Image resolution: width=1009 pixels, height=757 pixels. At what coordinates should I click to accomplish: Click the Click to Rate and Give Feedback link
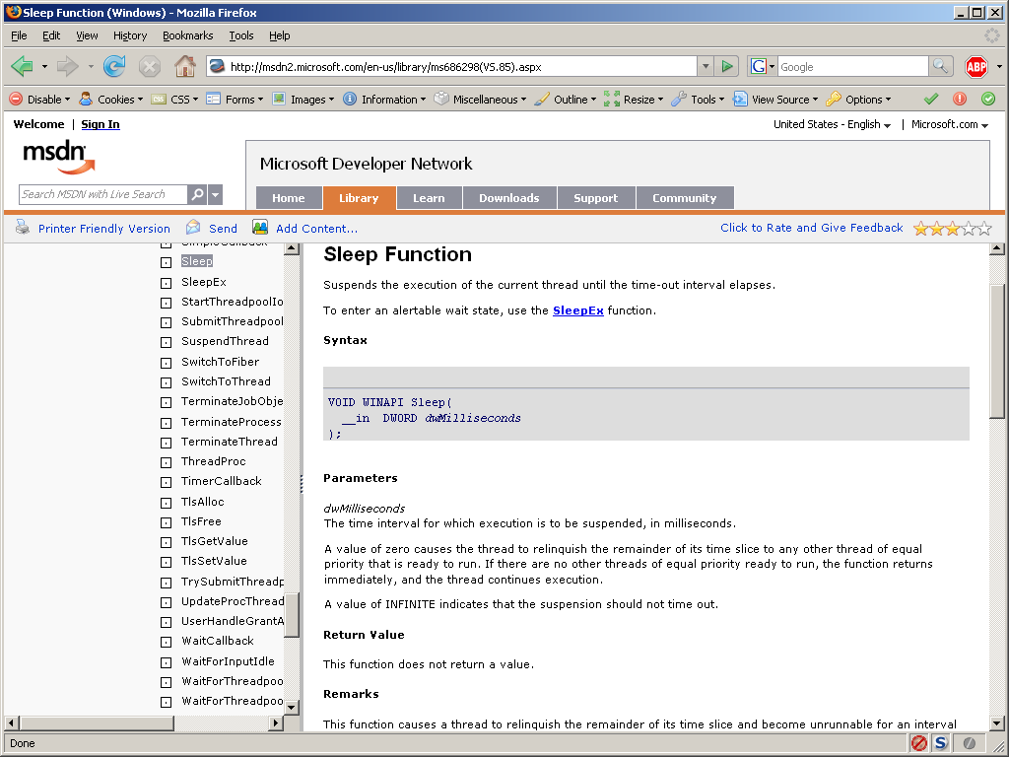click(x=812, y=228)
